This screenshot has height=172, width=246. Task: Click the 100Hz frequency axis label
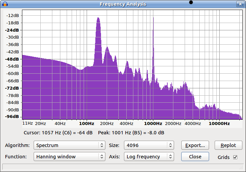pyautogui.click(x=87, y=124)
